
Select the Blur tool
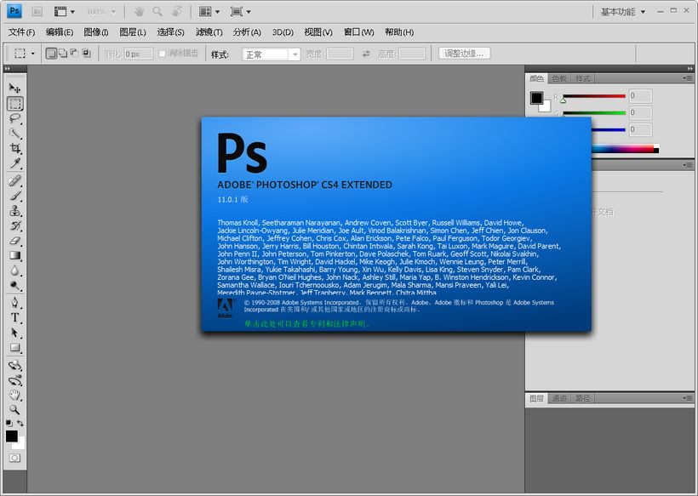click(x=14, y=271)
